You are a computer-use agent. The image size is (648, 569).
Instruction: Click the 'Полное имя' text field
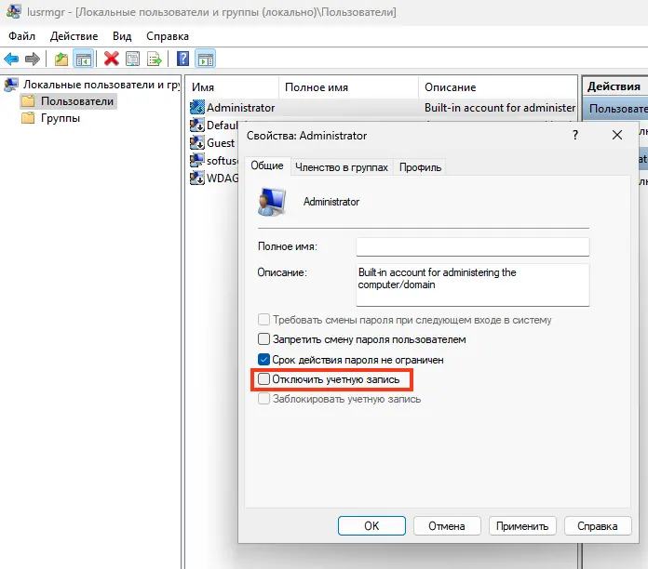[x=473, y=246]
